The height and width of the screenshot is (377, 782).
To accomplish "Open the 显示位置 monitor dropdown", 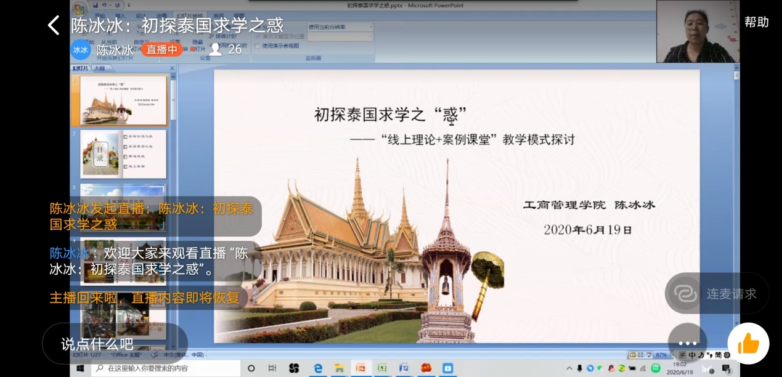I will pyautogui.click(x=340, y=36).
